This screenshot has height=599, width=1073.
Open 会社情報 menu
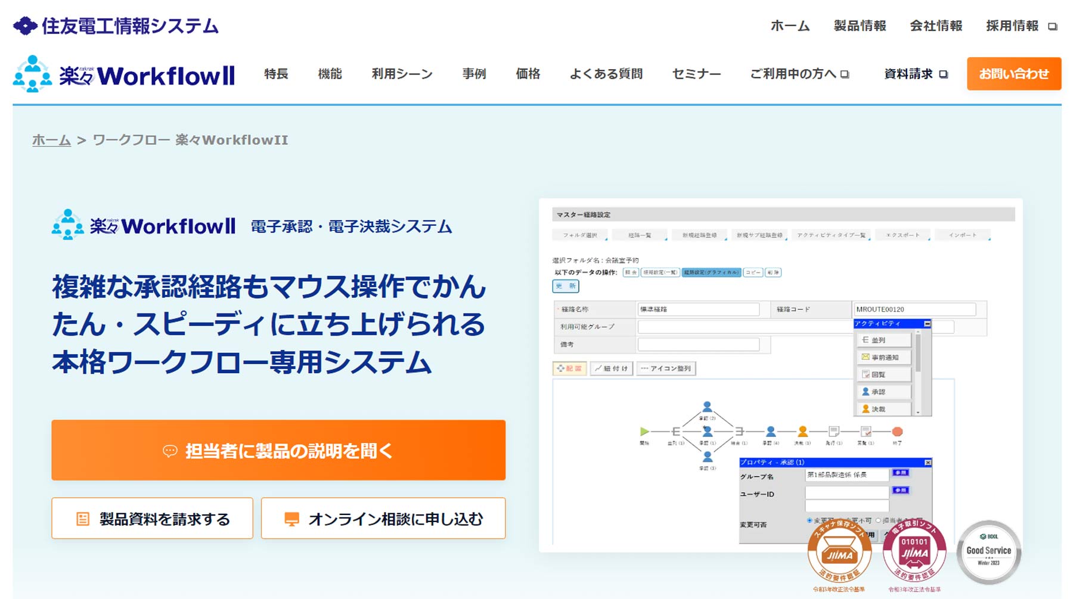point(936,26)
